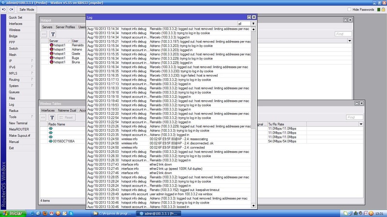This screenshot has width=387, height=217.
Task: Open the Bridge sidebar entry
Action: point(13,36)
